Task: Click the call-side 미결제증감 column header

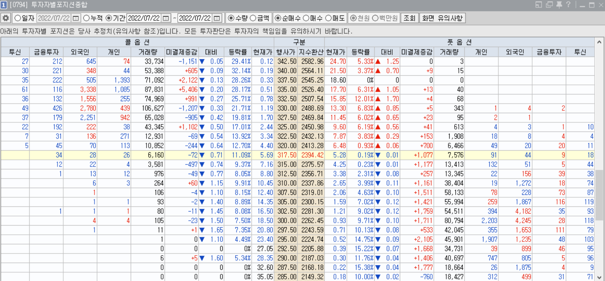Action: (181, 52)
